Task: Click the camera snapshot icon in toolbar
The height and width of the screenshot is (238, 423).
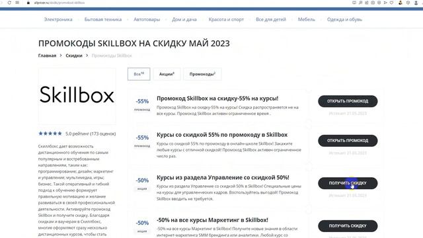Action: coord(373,3)
